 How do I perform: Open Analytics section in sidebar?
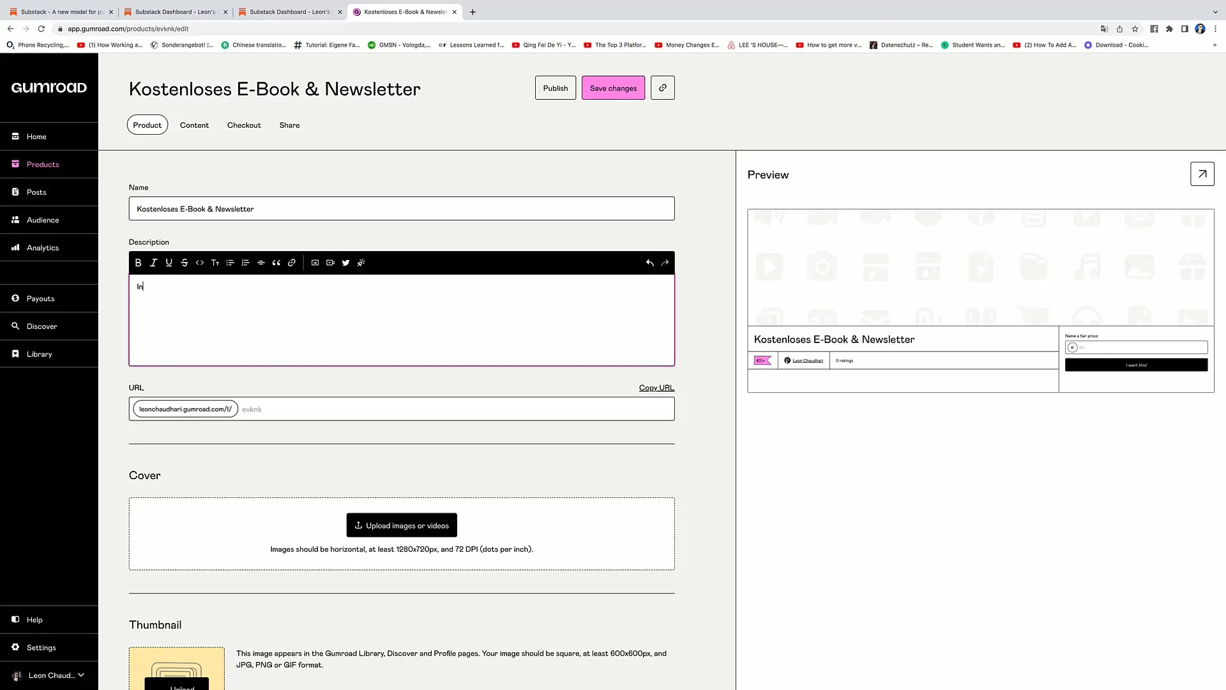point(49,247)
